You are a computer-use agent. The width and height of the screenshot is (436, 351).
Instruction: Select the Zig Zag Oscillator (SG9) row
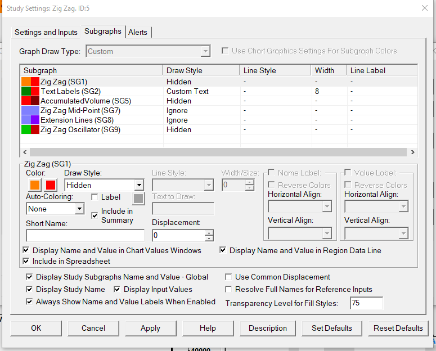[x=80, y=129]
